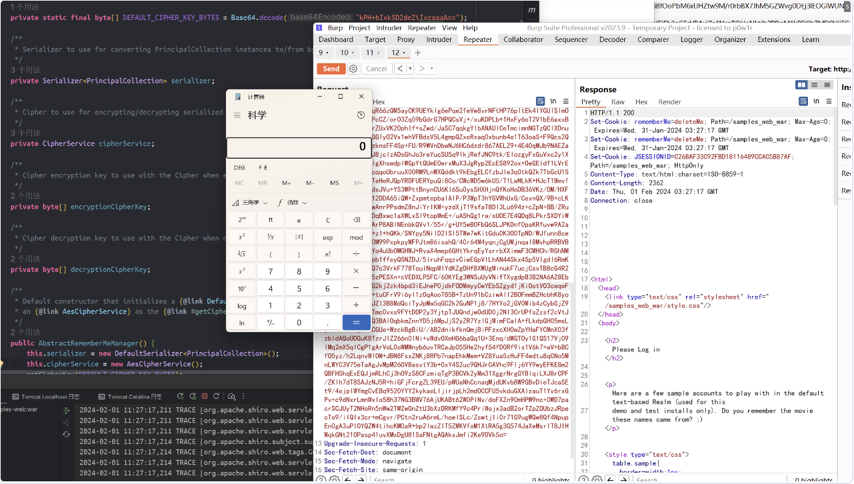This screenshot has height=484, width=854.
Task: Expand calculator trigonometry 三角学 dropdown
Action: pyautogui.click(x=250, y=203)
